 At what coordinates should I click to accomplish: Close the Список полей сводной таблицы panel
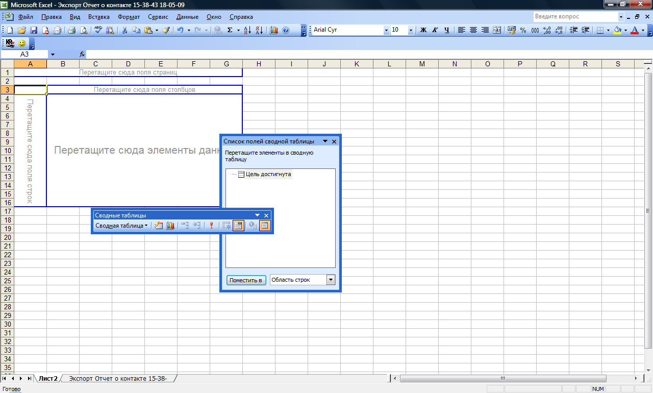tap(334, 141)
